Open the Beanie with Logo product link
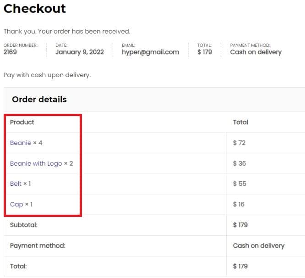Viewport: 305px width, 278px height. (x=36, y=163)
